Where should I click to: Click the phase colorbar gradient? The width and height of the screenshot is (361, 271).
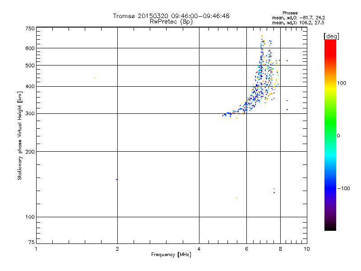[x=330, y=135]
